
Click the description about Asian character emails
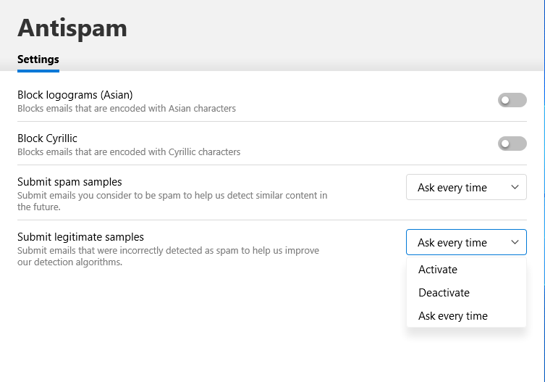[127, 109]
